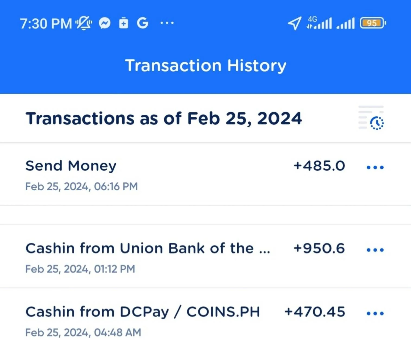
Task: Tap the 4G signal strength indicator
Action: pyautogui.click(x=319, y=23)
